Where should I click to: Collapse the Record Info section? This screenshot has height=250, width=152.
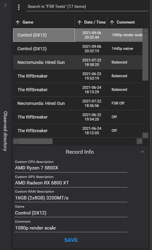point(142,152)
